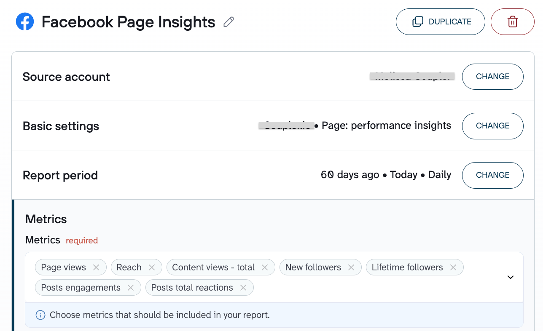Remove the Posts engagements metric chip
This screenshot has height=331, width=543.
point(131,288)
